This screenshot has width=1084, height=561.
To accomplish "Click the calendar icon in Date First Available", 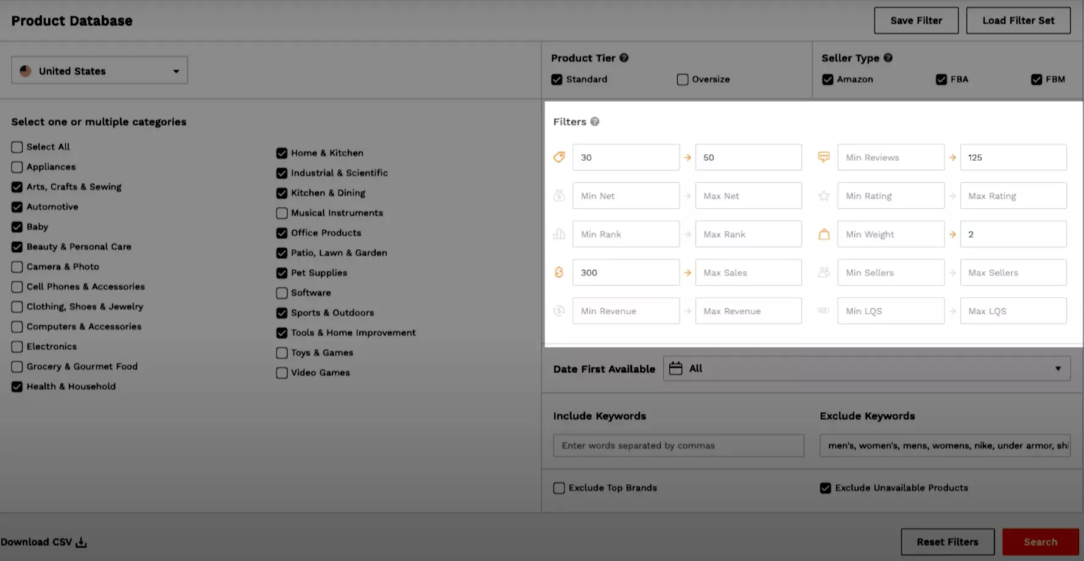I will (675, 369).
